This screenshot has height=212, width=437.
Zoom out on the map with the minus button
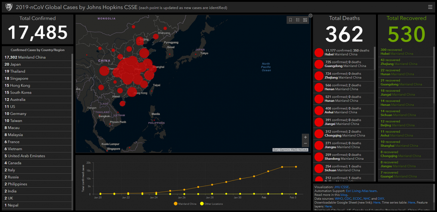[x=306, y=144]
